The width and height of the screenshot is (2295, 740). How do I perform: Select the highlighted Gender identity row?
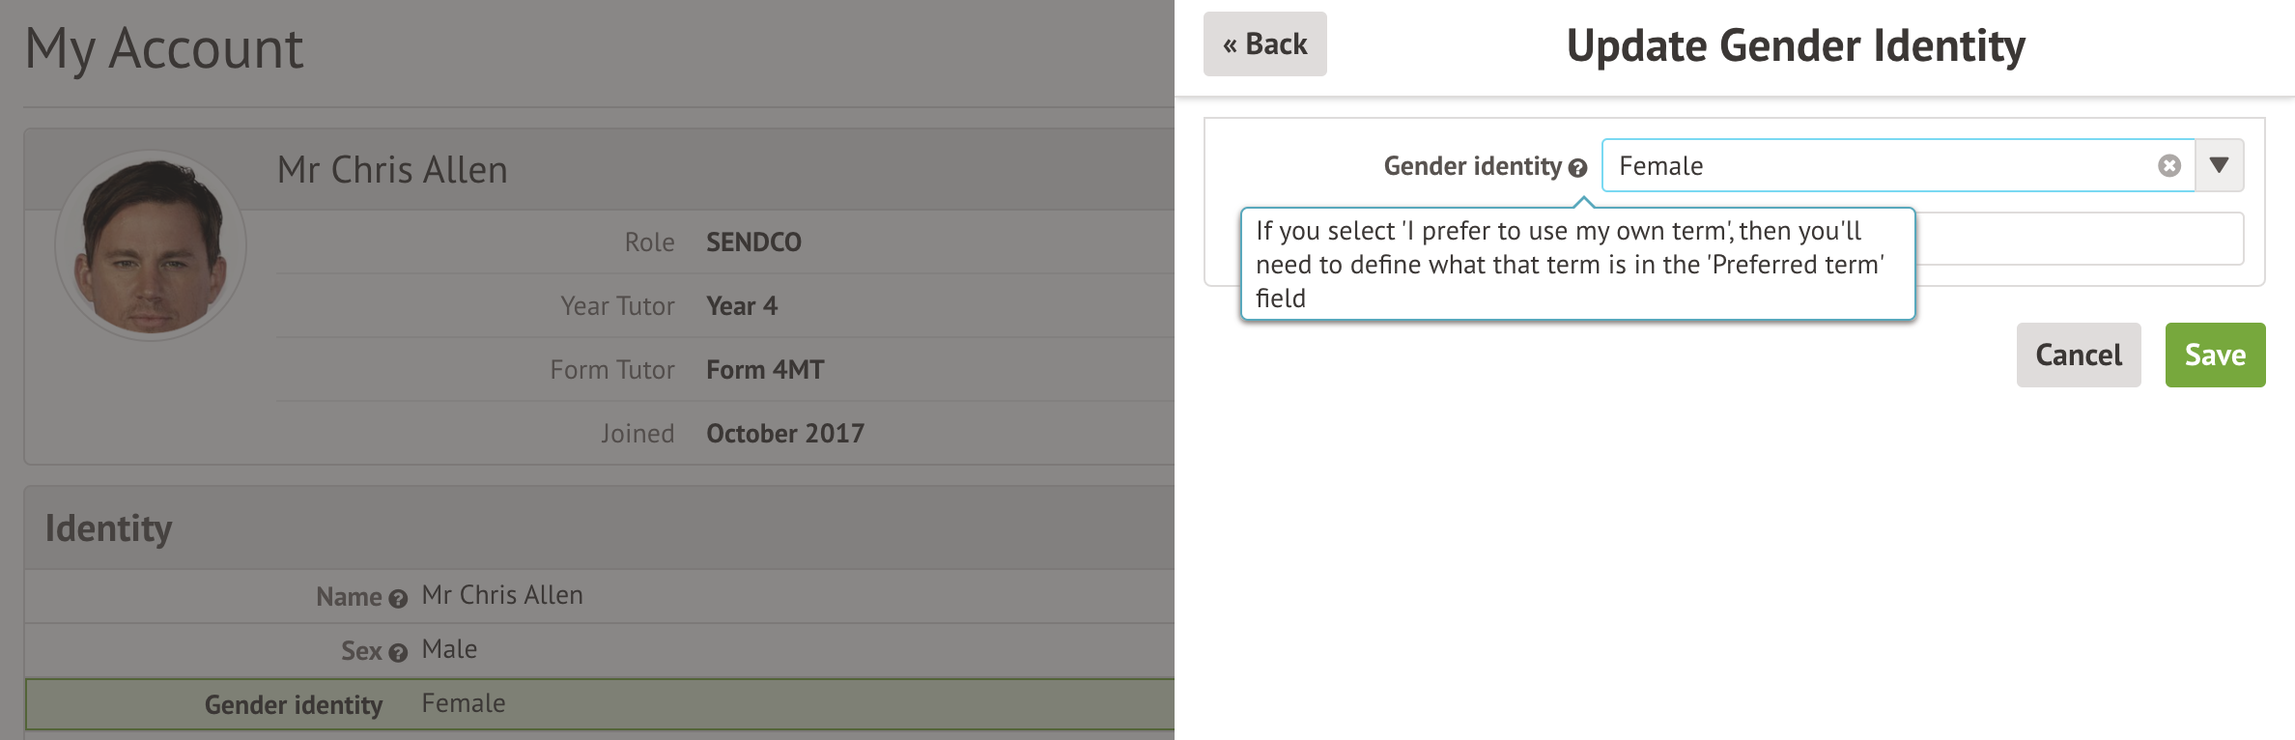click(x=599, y=704)
